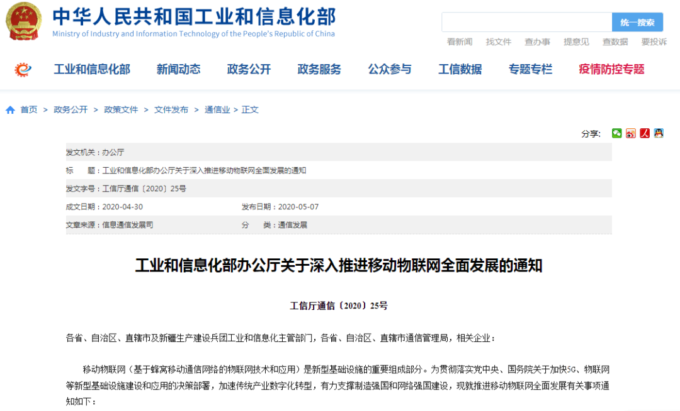This screenshot has height=411, width=680.
Task: Click the bold article headline
Action: tap(339, 265)
